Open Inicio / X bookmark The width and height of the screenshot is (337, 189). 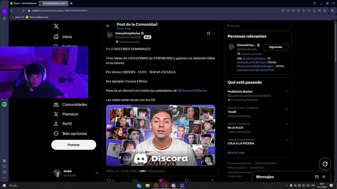[18, 17]
